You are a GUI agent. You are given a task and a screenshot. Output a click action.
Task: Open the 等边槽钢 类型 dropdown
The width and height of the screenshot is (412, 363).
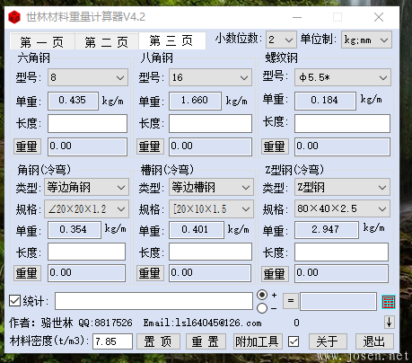(211, 187)
